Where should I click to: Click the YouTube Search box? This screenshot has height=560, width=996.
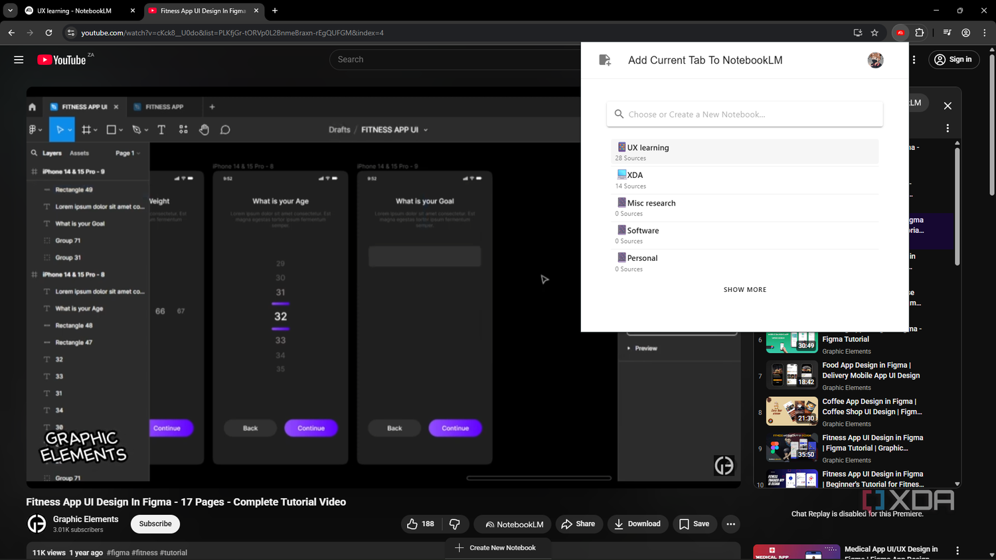pos(455,60)
